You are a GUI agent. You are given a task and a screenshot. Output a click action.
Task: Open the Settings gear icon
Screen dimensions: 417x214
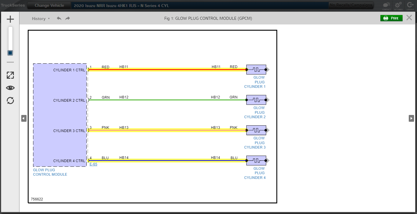pyautogui.click(x=398, y=5)
